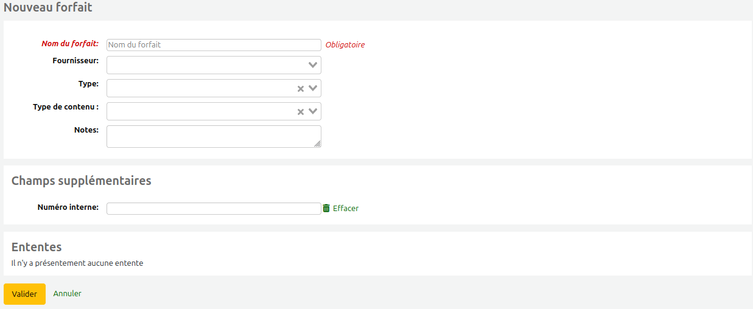
Task: Click the Fournisseur label
Action: (75, 61)
